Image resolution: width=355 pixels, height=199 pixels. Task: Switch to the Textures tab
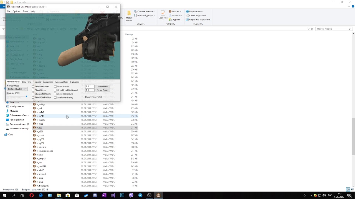point(37,82)
